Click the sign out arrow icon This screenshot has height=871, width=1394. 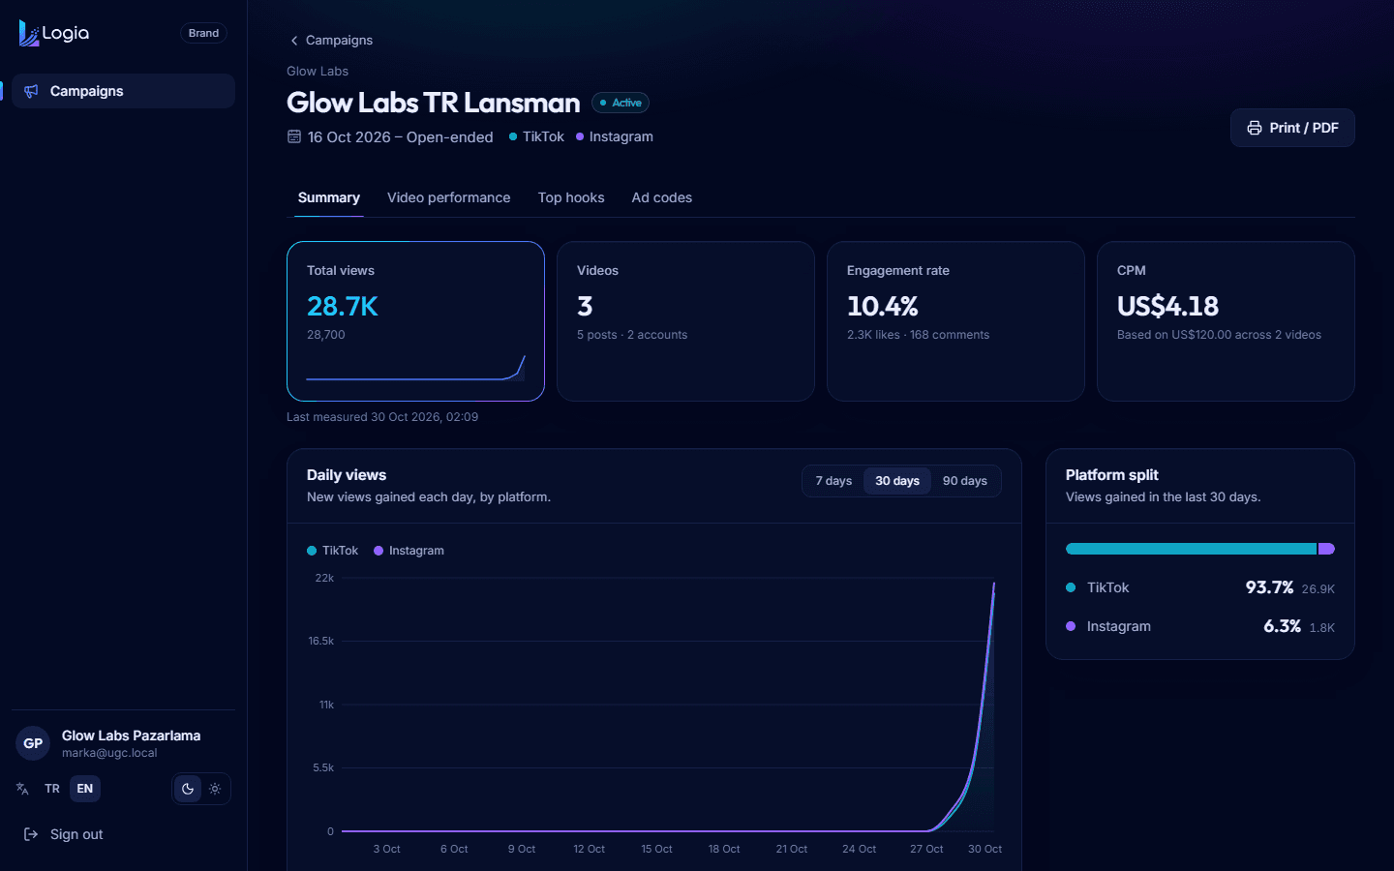point(31,834)
